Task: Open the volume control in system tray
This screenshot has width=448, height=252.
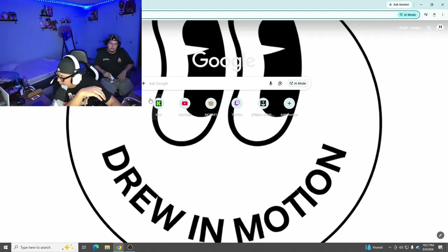Action: point(401,247)
